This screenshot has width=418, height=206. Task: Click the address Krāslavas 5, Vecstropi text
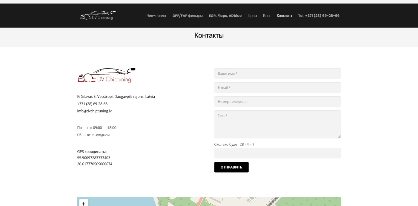coord(116,97)
